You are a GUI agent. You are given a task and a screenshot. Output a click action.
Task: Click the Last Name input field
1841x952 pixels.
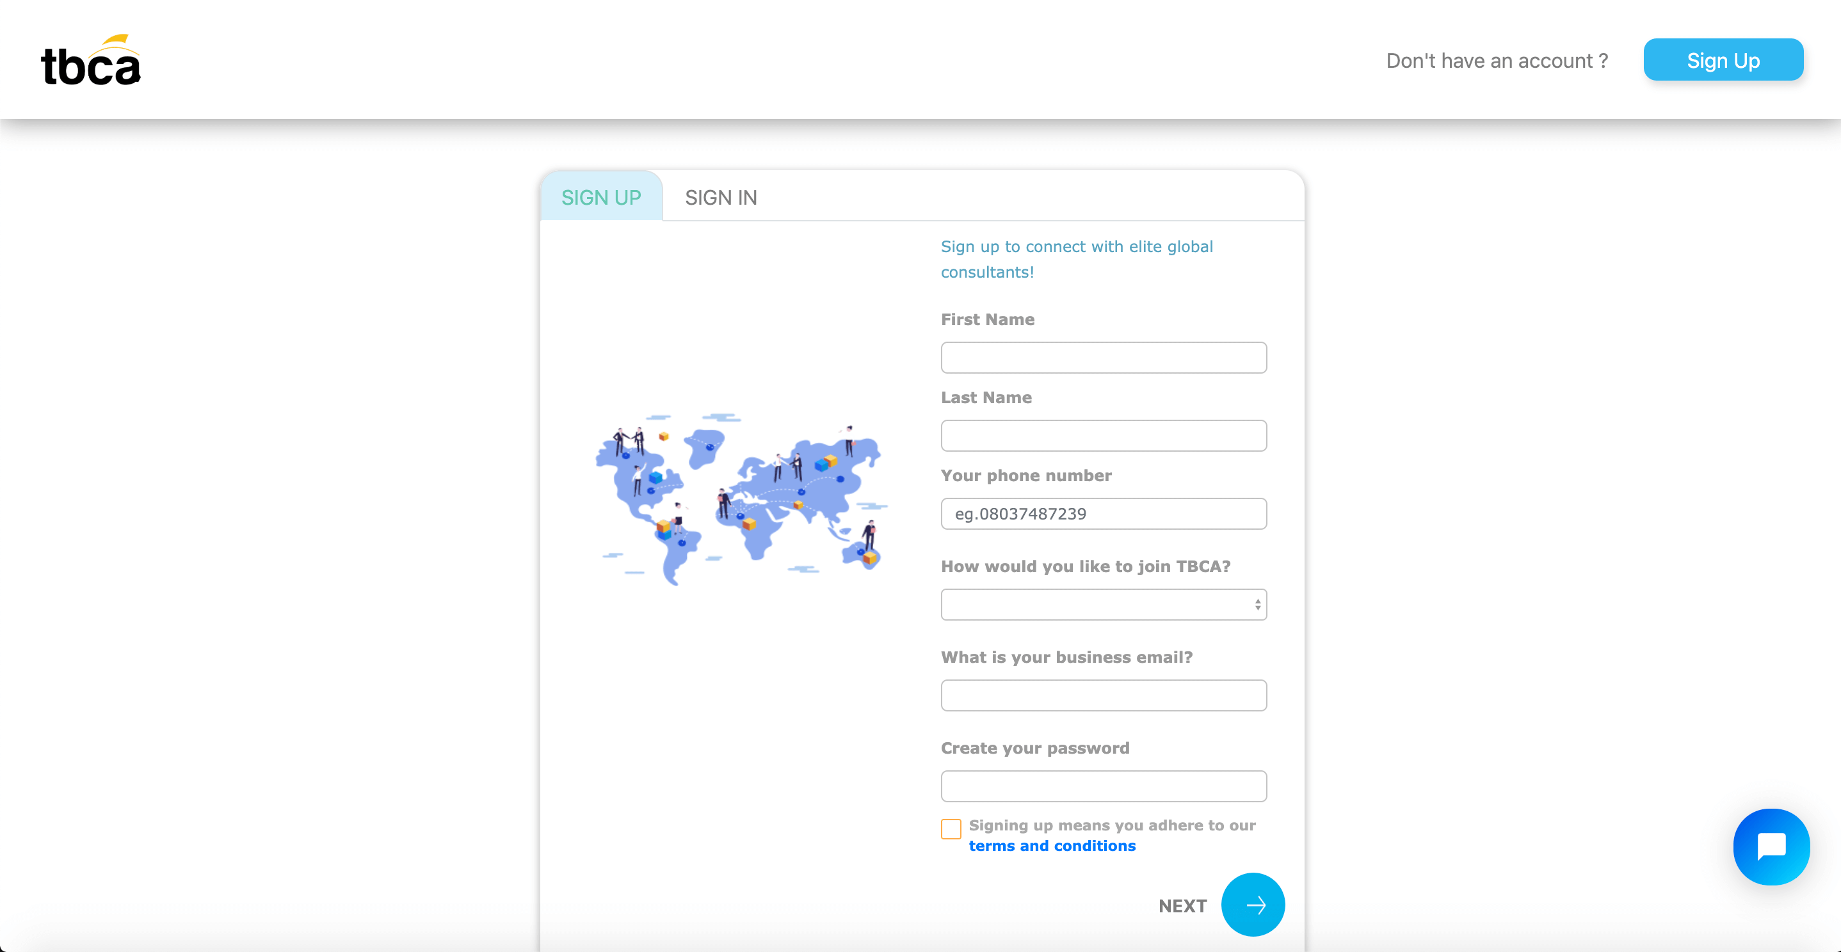(1104, 434)
